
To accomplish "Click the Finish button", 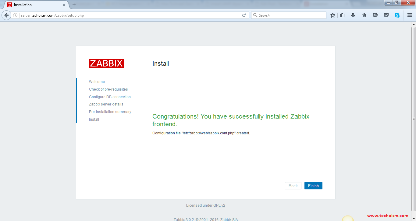I will point(313,186).
